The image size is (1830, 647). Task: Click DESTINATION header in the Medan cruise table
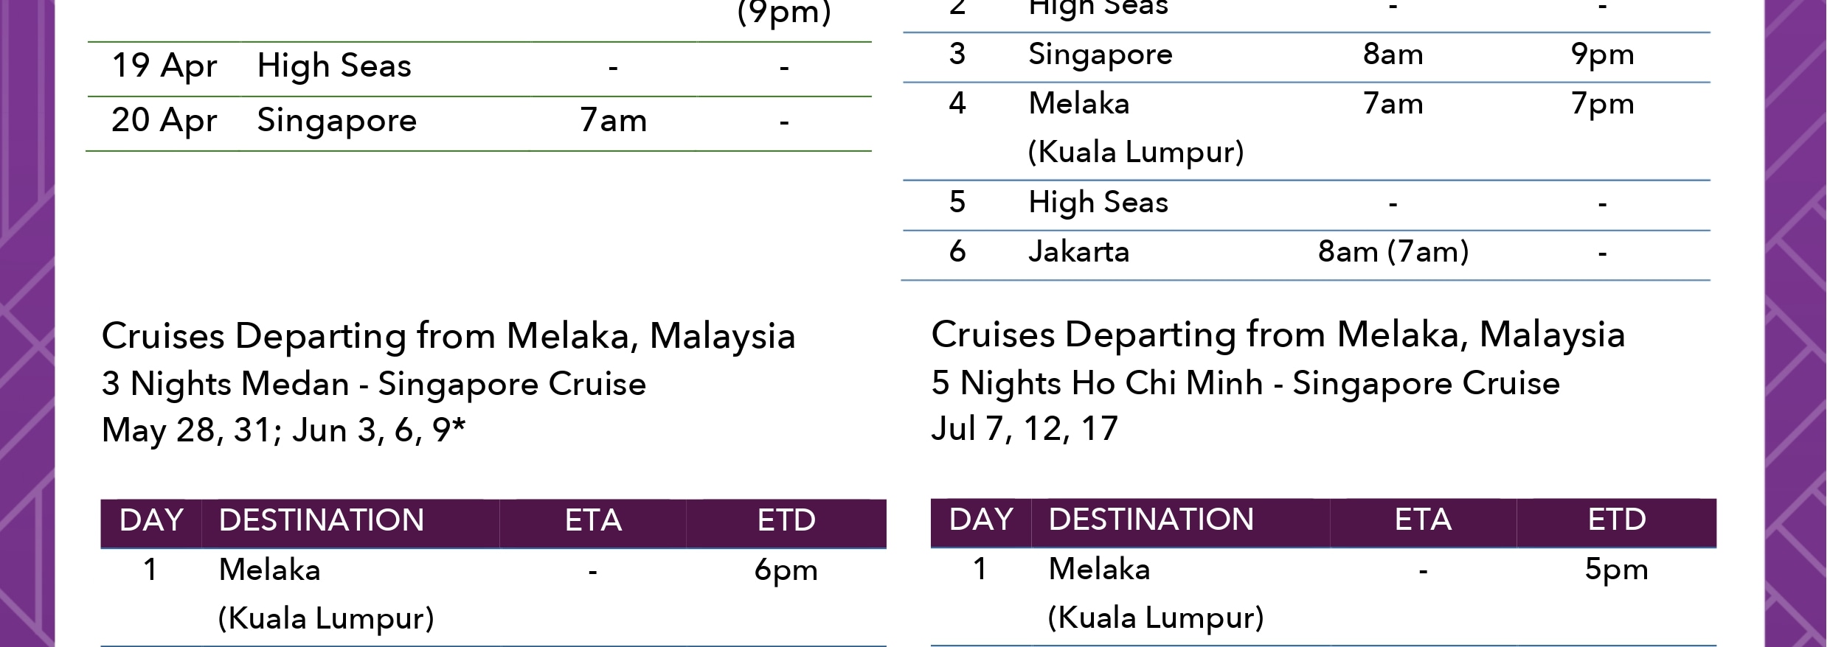click(322, 520)
